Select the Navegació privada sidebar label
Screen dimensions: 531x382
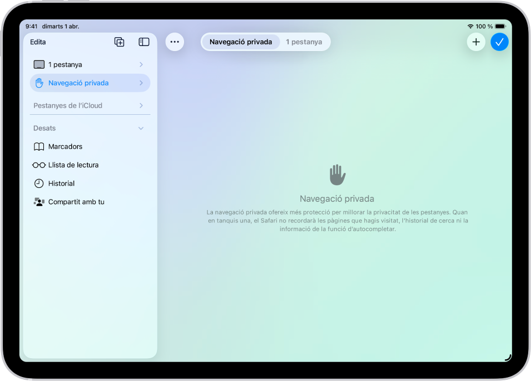(x=79, y=83)
